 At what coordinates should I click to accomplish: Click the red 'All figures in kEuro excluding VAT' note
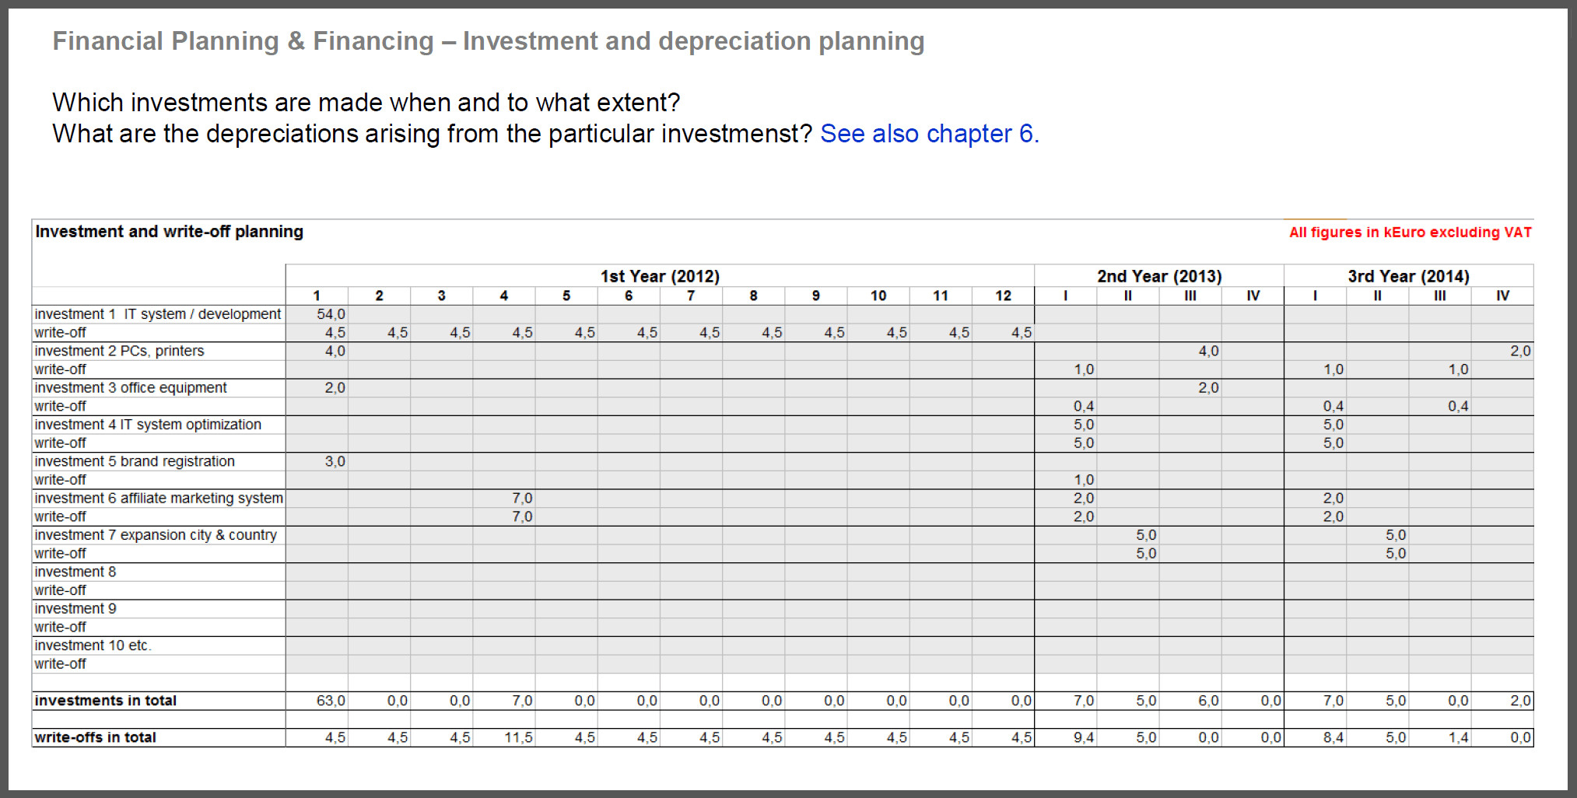point(1410,233)
